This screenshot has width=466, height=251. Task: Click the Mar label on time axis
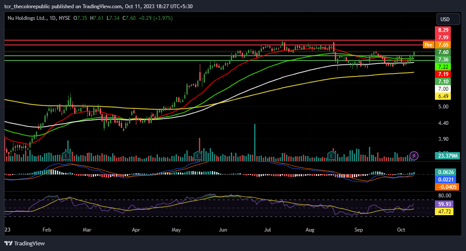coord(87,229)
